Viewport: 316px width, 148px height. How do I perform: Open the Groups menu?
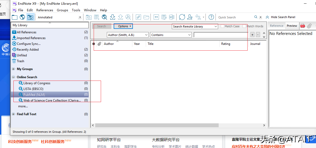(x=62, y=10)
